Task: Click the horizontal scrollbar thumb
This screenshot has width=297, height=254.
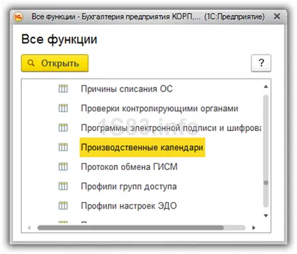Action: [x=131, y=227]
